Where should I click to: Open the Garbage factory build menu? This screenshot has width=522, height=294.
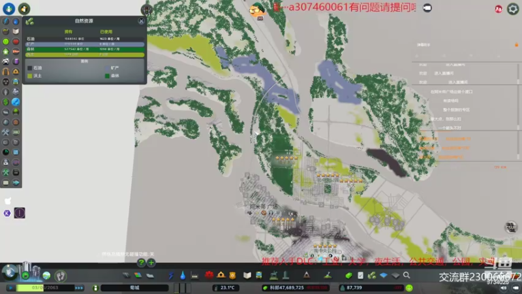(194, 275)
